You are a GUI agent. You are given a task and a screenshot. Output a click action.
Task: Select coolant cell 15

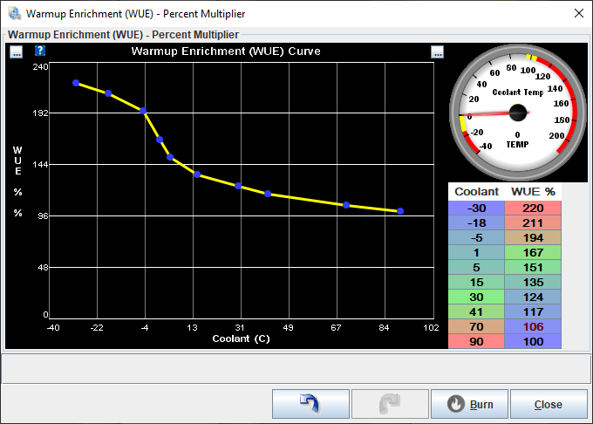[x=476, y=282]
